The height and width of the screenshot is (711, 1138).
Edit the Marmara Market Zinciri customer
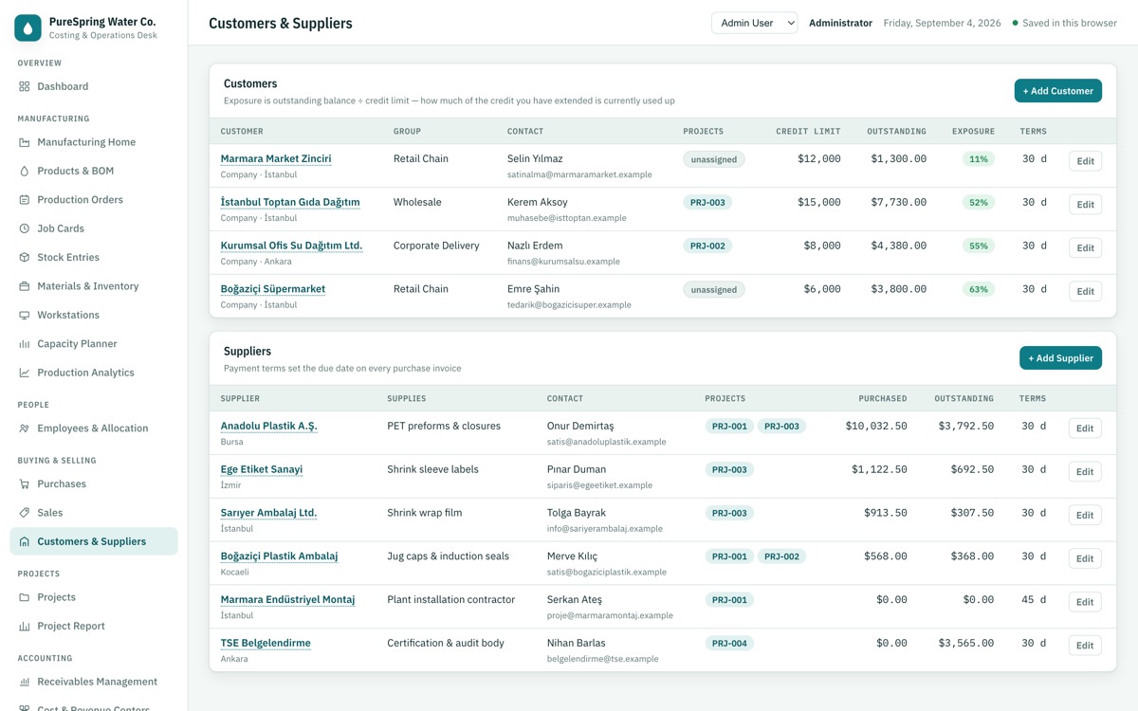click(x=1085, y=161)
